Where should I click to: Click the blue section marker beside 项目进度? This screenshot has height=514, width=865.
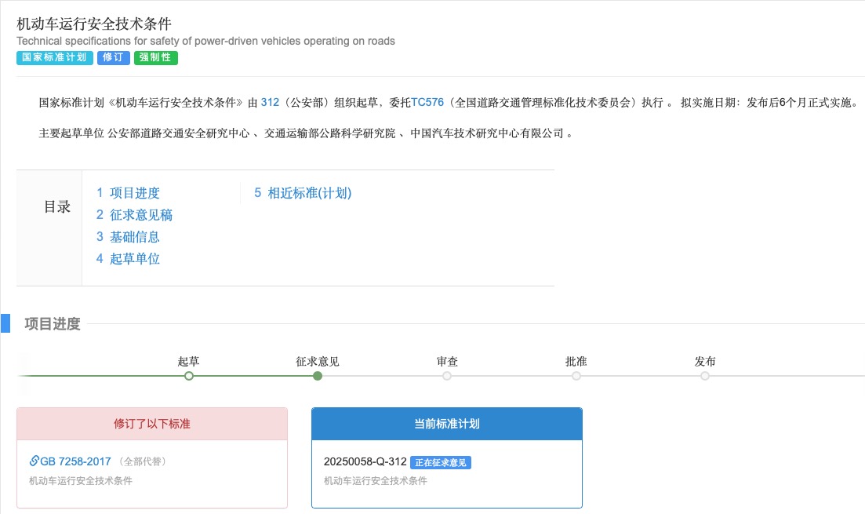pos(5,322)
